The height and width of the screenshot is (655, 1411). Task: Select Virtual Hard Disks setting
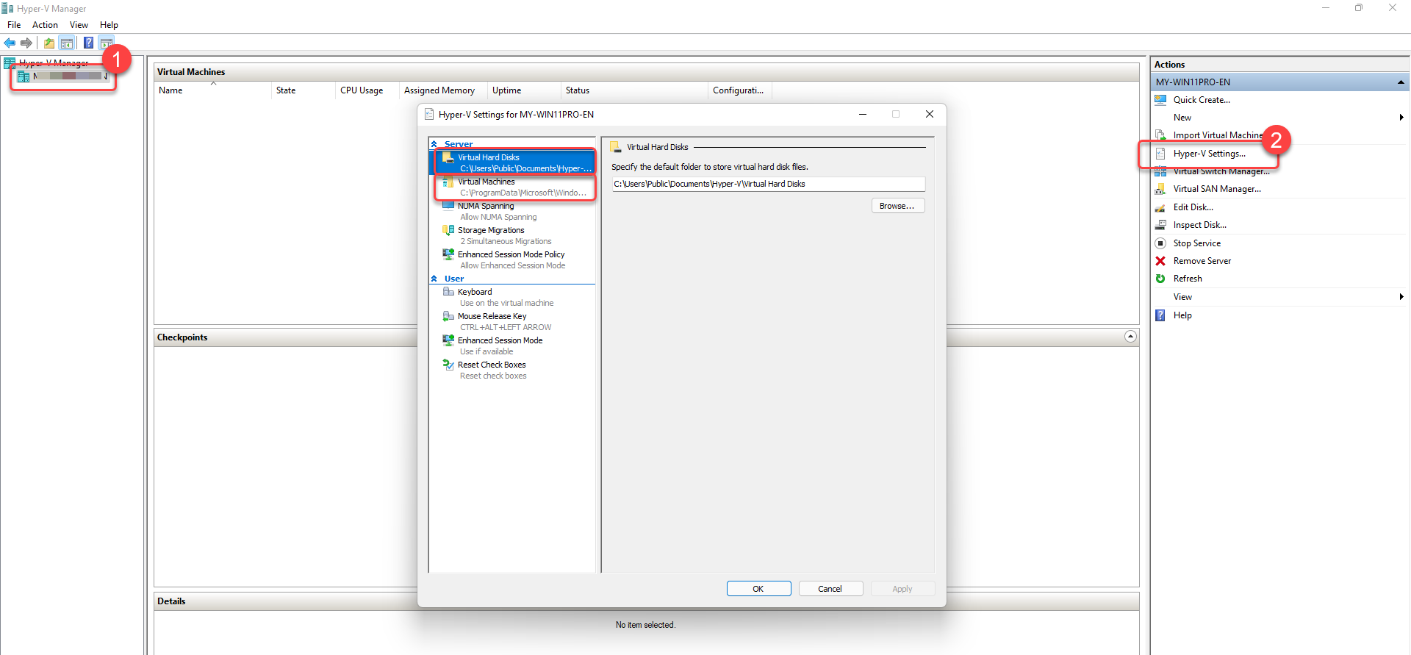pyautogui.click(x=512, y=162)
